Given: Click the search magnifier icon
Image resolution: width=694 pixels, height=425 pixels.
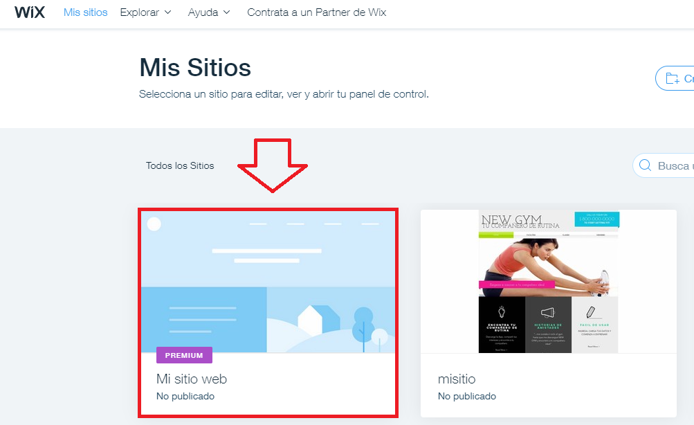Looking at the screenshot, I should [645, 165].
